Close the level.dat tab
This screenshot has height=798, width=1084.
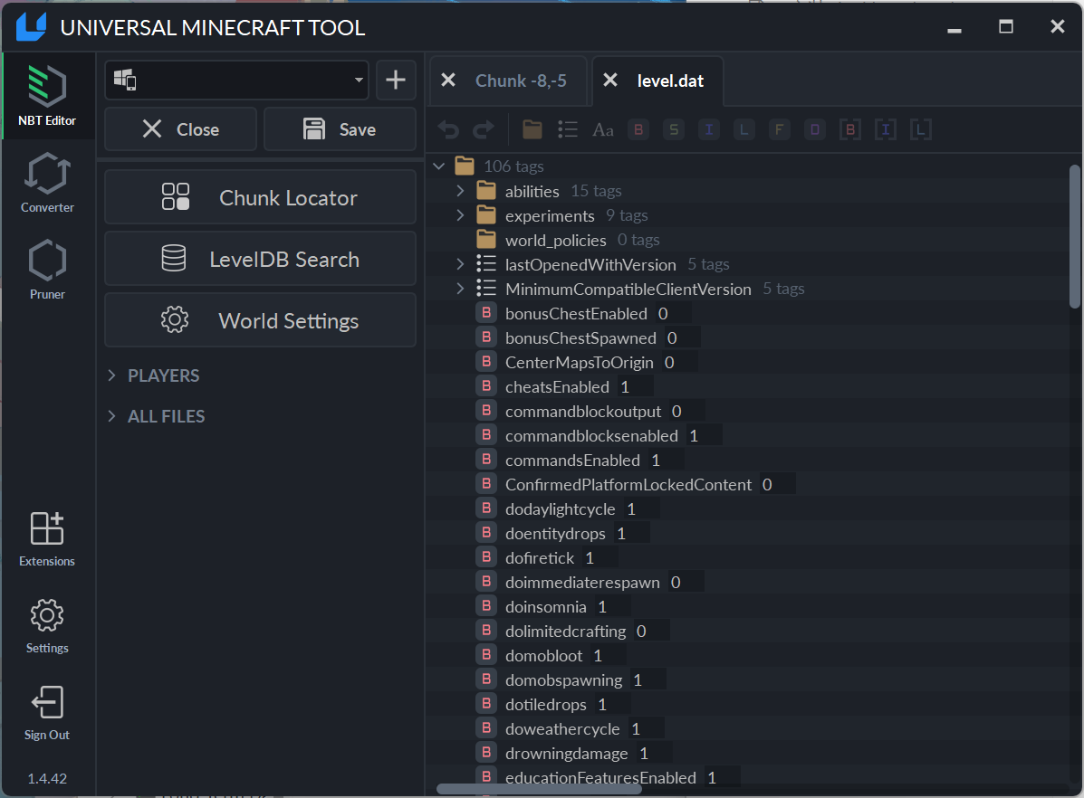pyautogui.click(x=609, y=81)
